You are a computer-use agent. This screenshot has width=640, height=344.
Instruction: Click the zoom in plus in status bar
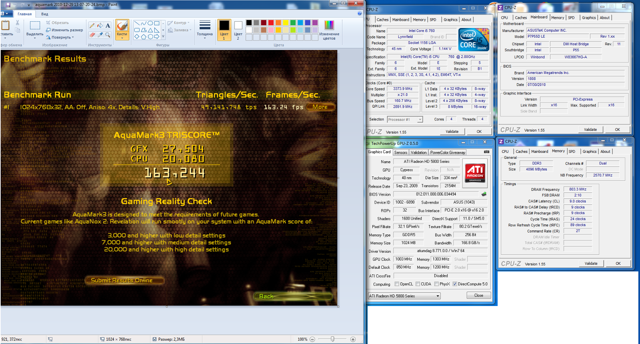tap(353, 339)
